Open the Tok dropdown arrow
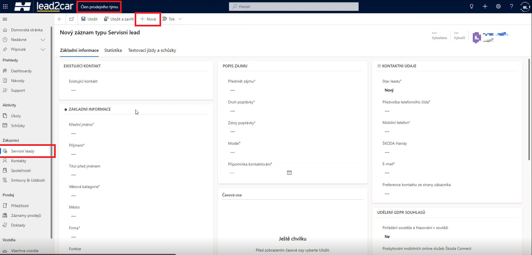Image resolution: width=532 pixels, height=255 pixels. click(x=180, y=19)
